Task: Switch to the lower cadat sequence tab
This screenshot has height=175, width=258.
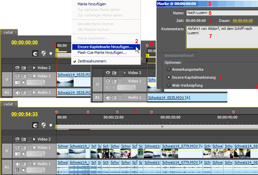Action: point(9,104)
